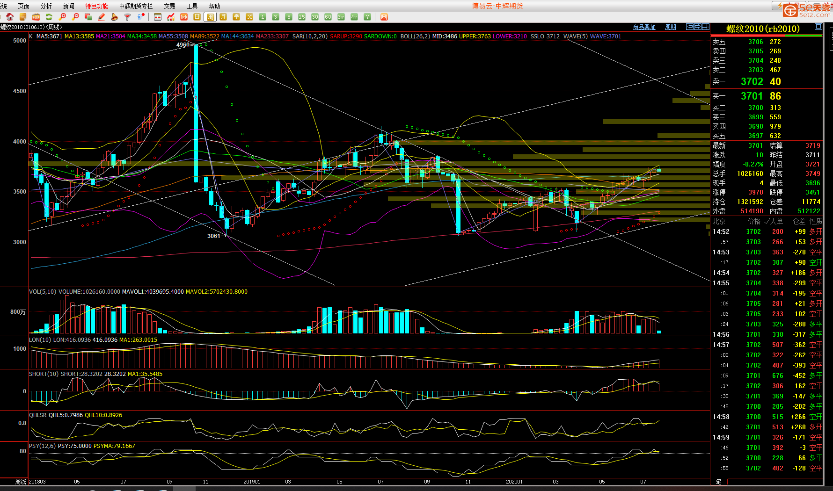Switch to daily (日) candlestick period

[197, 17]
